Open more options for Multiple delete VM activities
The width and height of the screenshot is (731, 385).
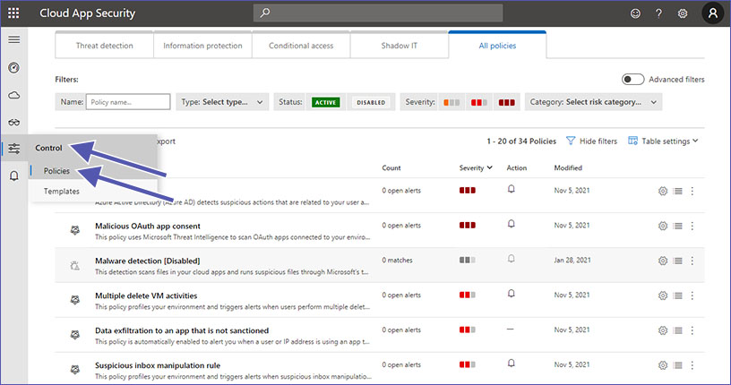point(692,295)
